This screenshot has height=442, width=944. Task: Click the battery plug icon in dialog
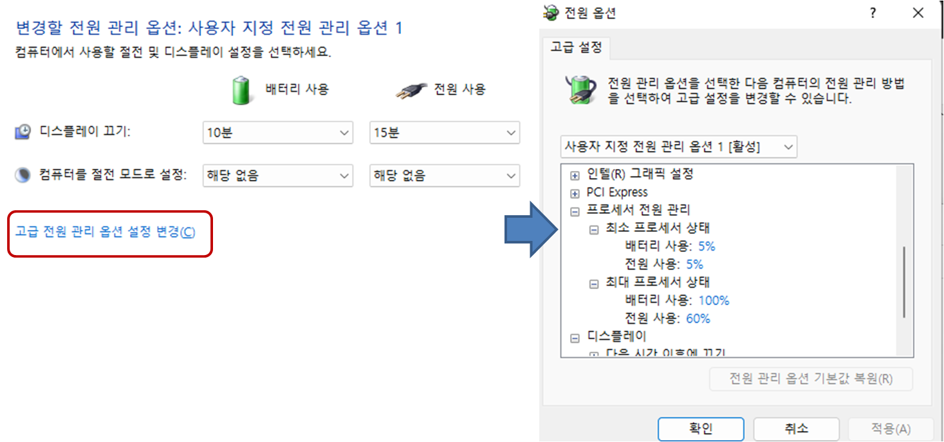pos(580,90)
